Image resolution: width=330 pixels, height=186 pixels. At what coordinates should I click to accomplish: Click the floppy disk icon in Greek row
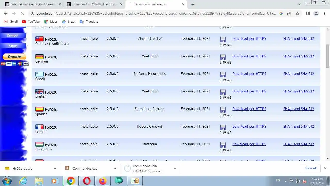point(223,74)
